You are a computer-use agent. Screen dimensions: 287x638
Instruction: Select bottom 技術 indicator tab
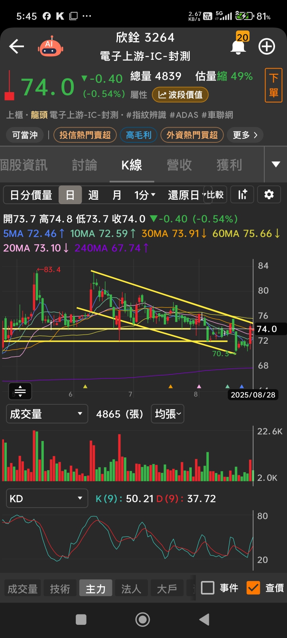point(60,589)
